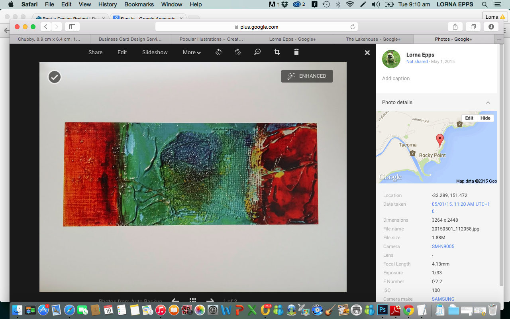Screen dimensions: 510x319
Task: Delete photo with trash icon
Action: (x=296, y=52)
